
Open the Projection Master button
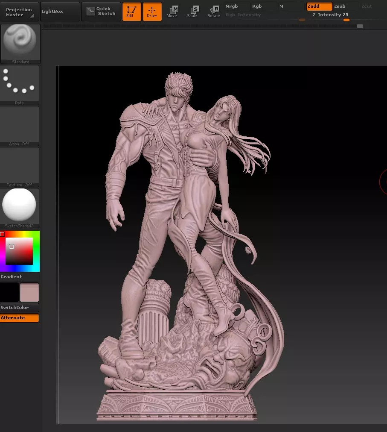20,12
